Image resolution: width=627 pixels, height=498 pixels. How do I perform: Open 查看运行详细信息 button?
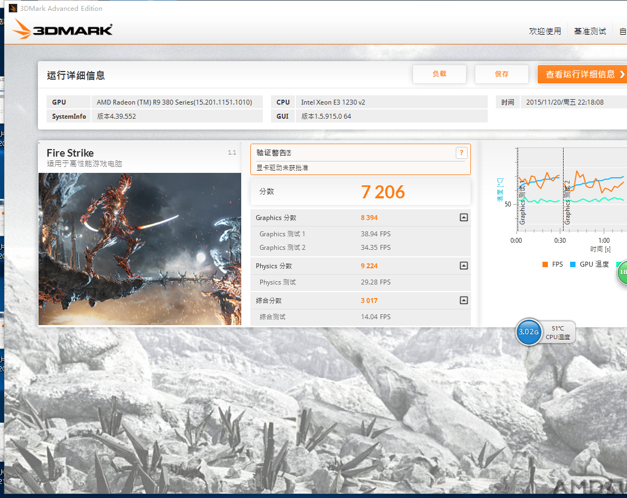(x=582, y=74)
